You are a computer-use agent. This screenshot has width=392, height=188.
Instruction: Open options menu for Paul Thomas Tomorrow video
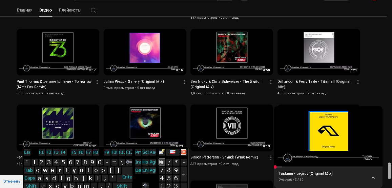[x=97, y=82]
